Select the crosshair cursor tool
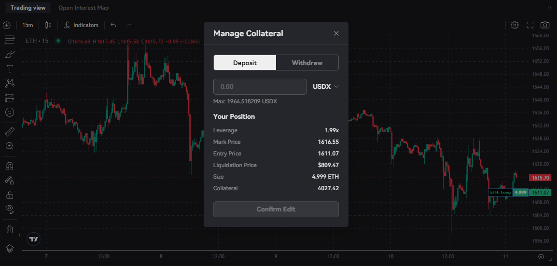Screen dimensions: 557x266 tap(6, 25)
